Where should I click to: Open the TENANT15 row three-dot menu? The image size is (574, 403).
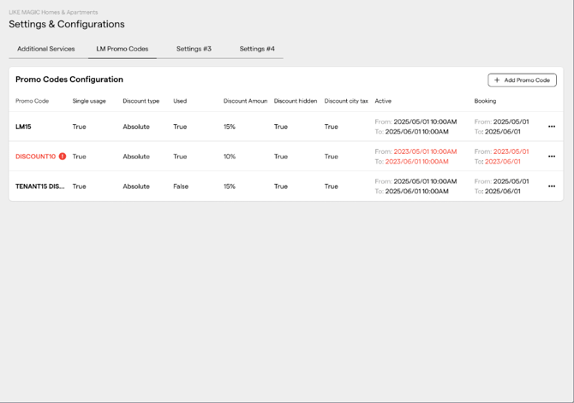[551, 187]
